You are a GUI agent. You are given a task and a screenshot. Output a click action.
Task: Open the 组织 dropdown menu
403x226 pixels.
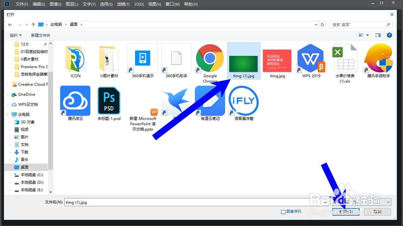(15, 35)
